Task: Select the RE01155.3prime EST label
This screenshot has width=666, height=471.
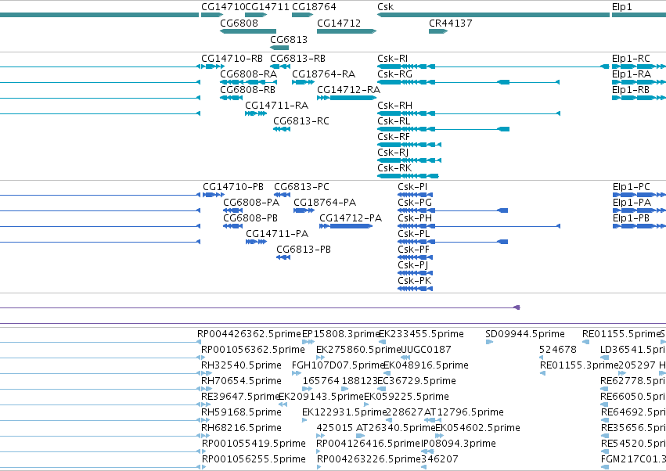Action: (579, 366)
